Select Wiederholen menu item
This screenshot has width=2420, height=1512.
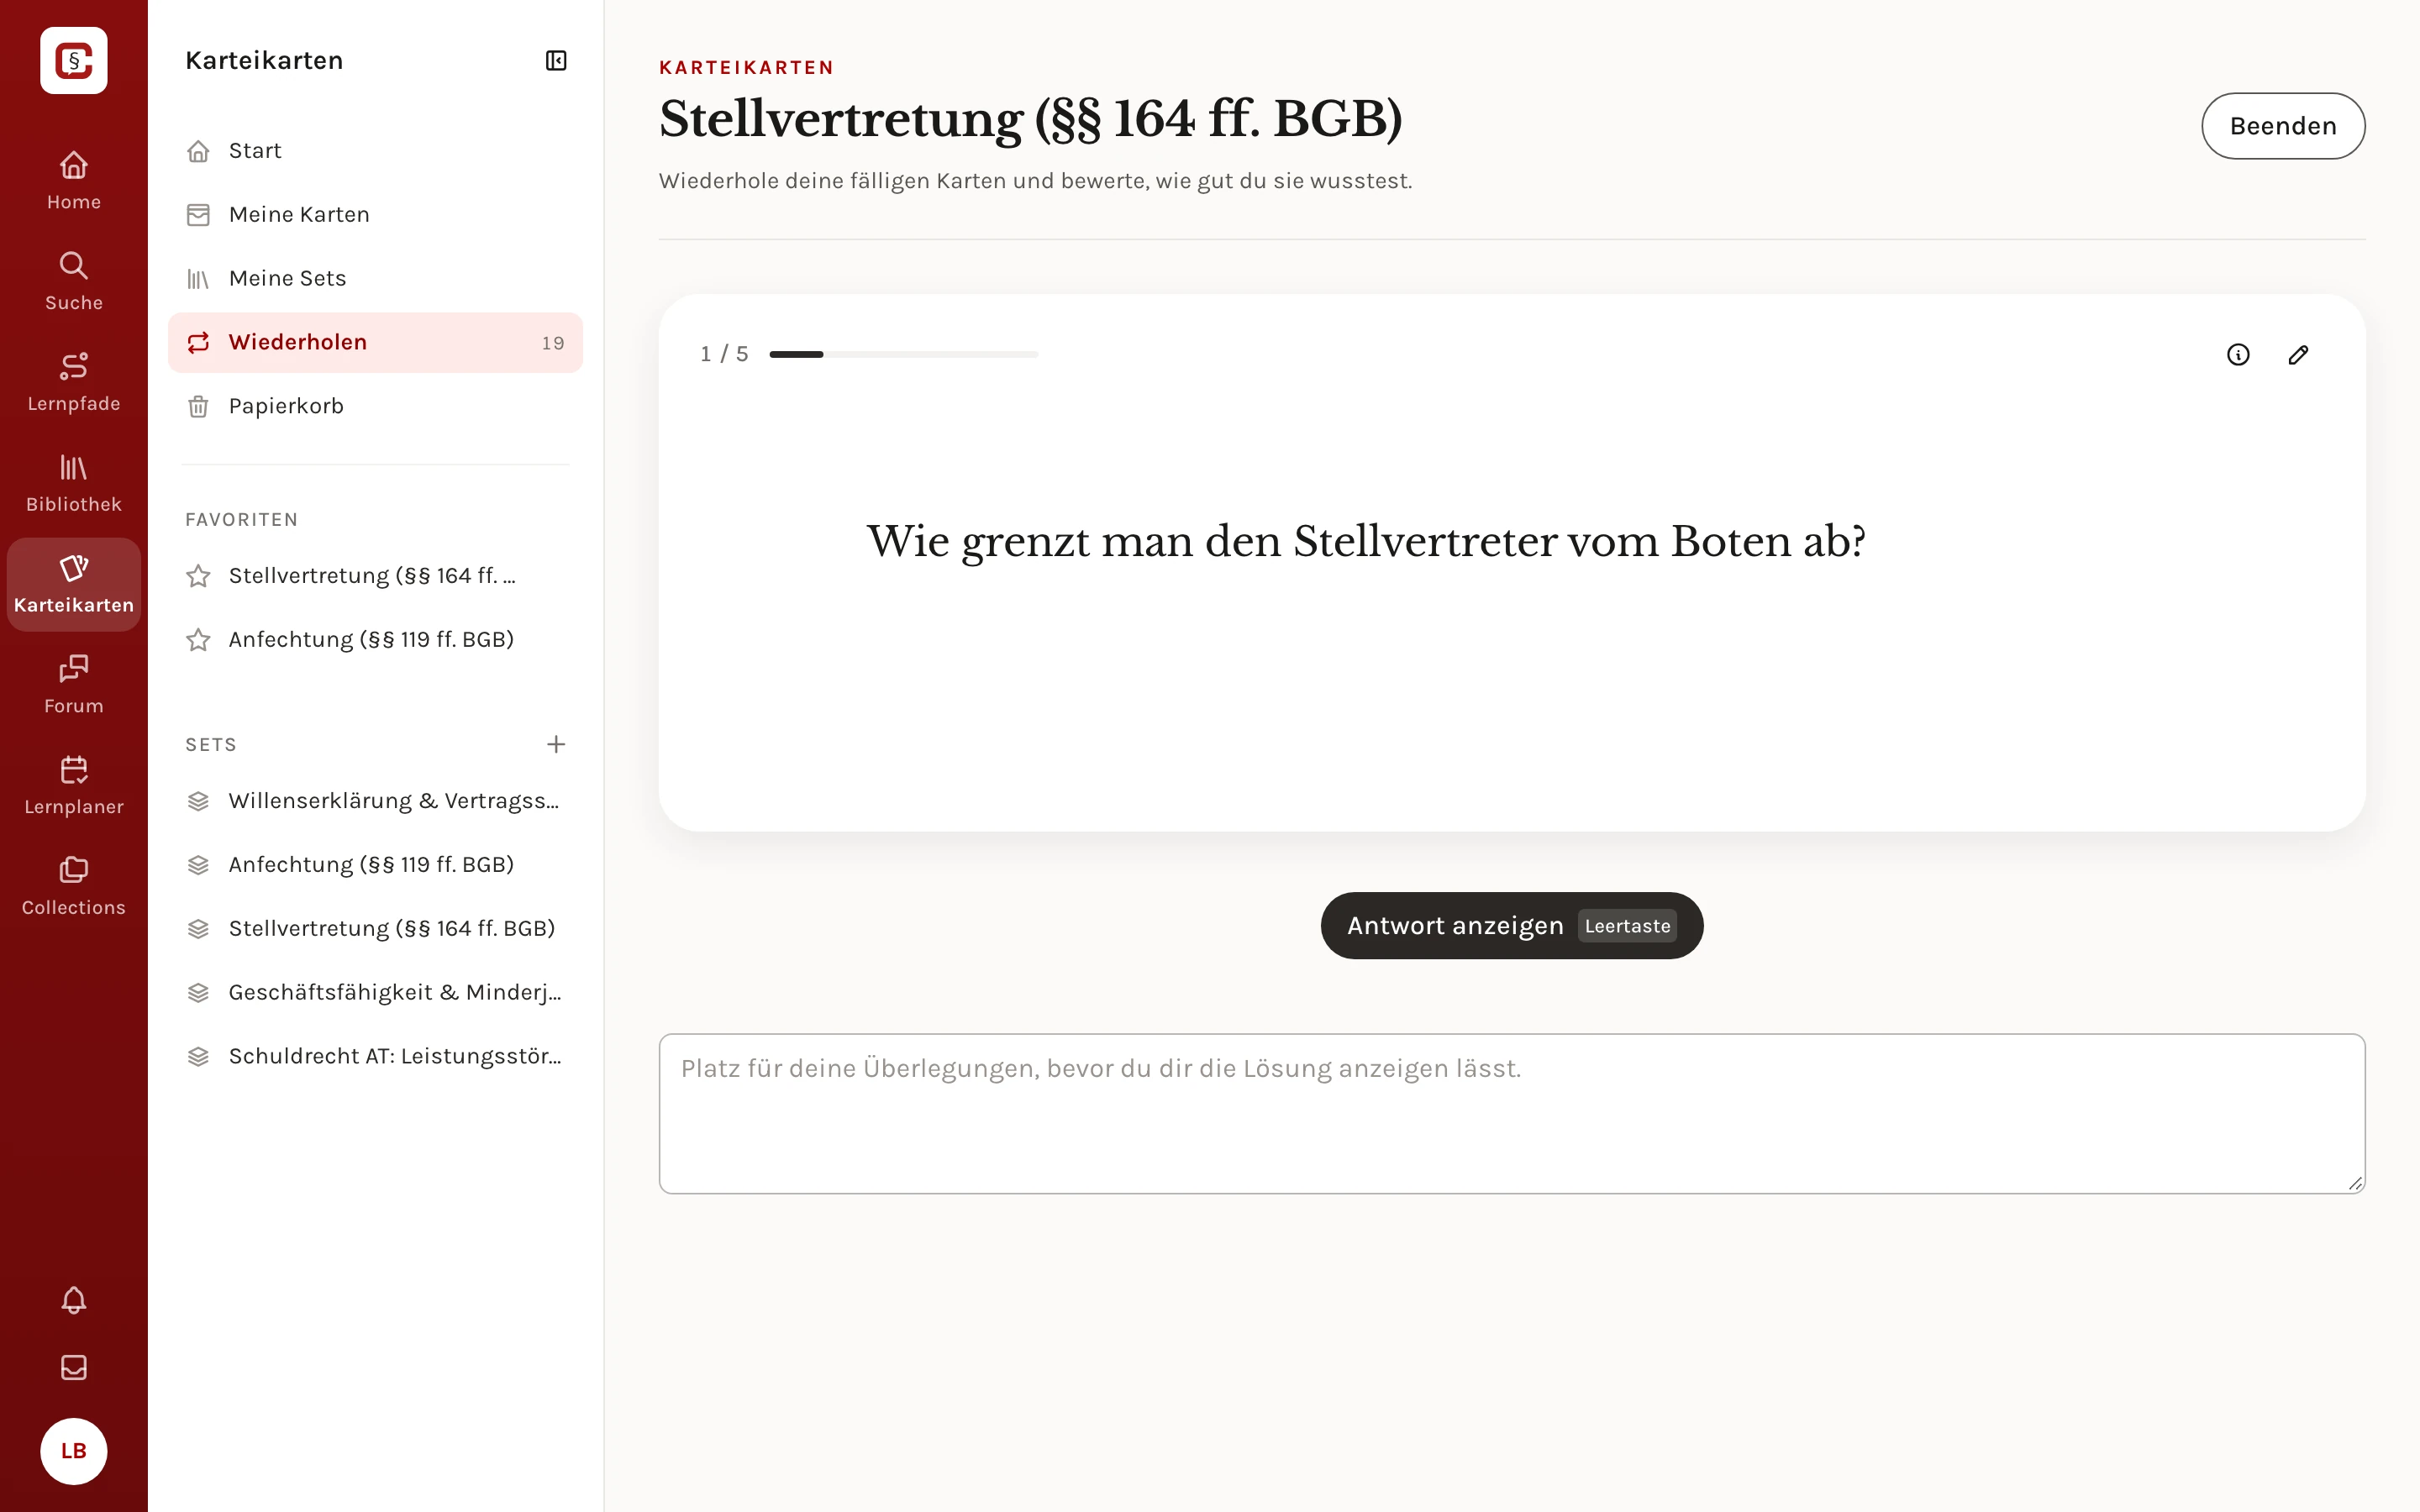[x=375, y=343]
